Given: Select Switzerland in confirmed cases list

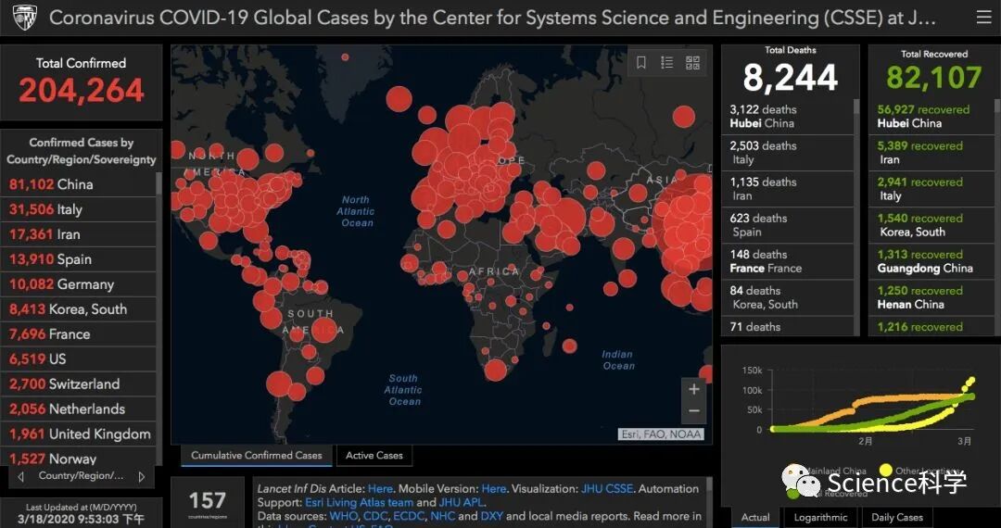Looking at the screenshot, I should [79, 383].
